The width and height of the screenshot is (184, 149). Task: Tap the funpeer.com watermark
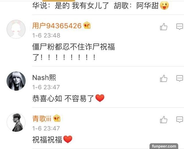tap(164, 146)
